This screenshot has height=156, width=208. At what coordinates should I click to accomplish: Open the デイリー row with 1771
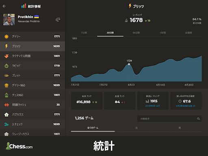[32, 37]
